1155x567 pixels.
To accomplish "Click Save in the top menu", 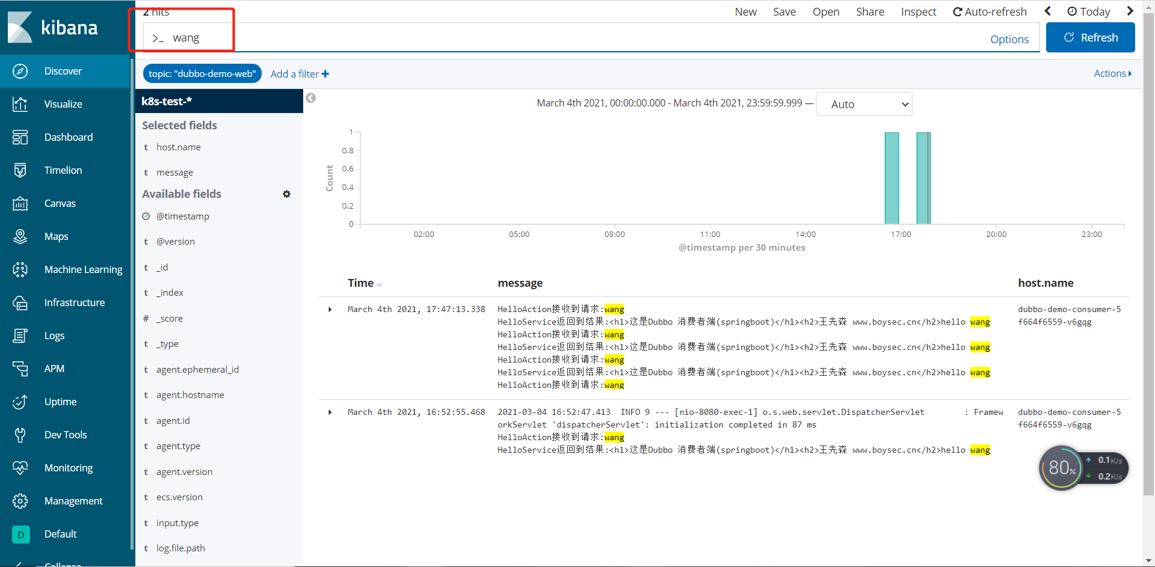I will pos(784,11).
